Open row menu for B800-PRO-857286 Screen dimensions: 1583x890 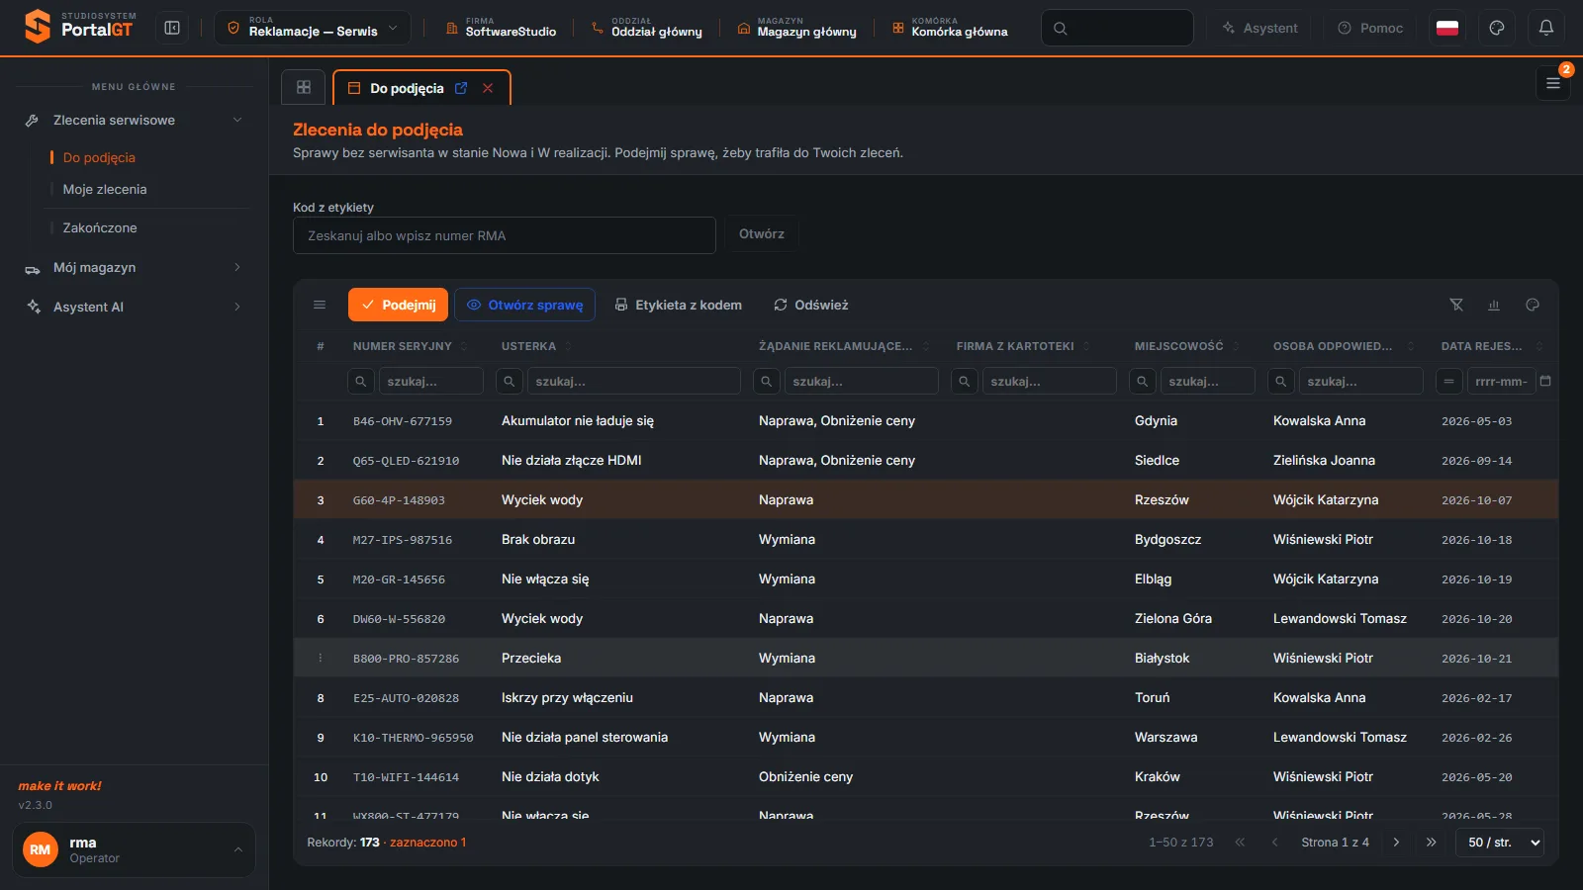(x=321, y=658)
